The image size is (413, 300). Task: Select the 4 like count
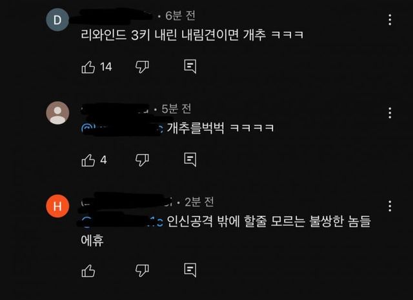[103, 160]
